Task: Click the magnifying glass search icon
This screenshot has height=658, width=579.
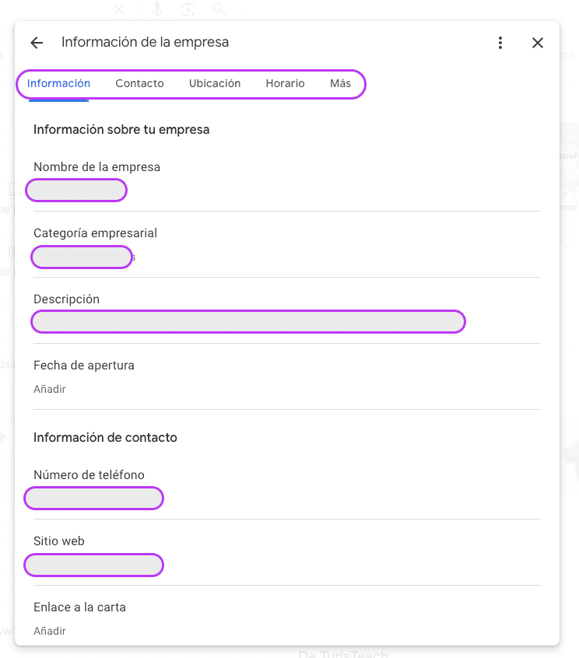Action: point(219,9)
